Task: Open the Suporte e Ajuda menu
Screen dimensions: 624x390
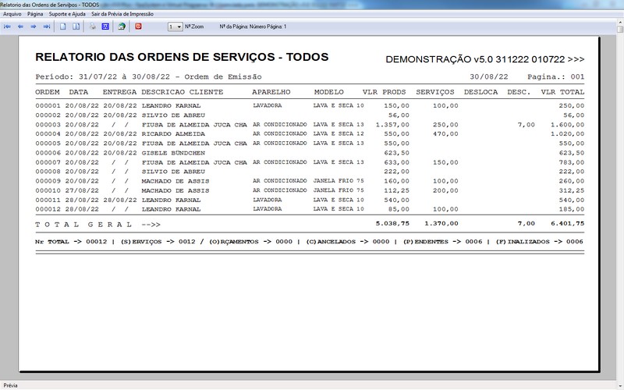Action: pos(67,14)
